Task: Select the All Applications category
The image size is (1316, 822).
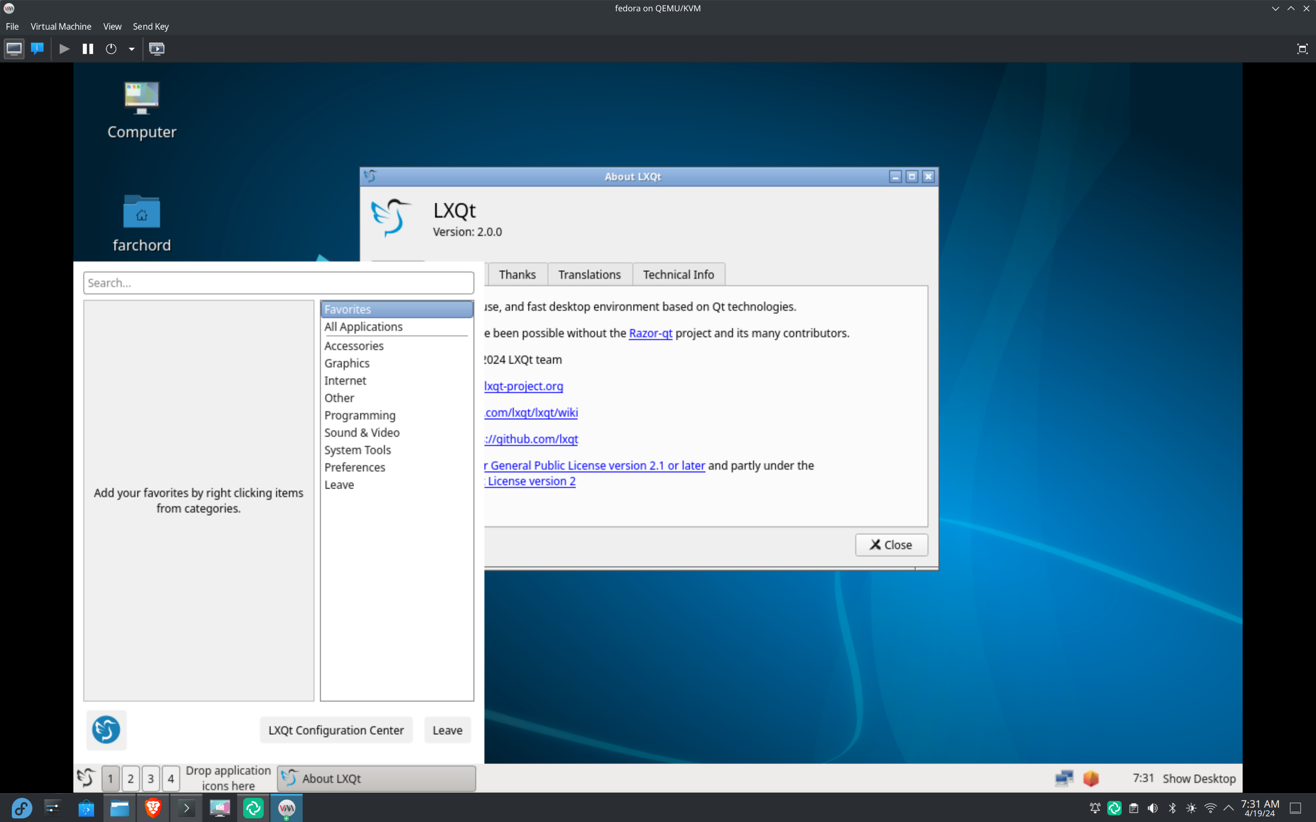Action: pos(397,327)
